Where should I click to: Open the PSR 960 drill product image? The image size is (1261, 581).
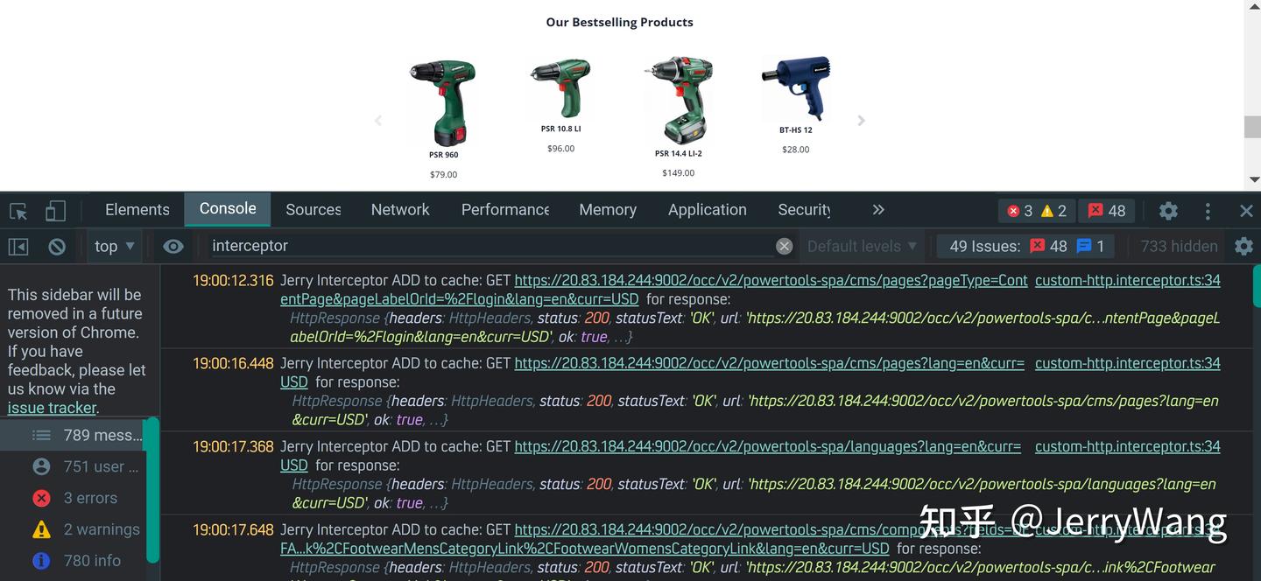tap(443, 102)
